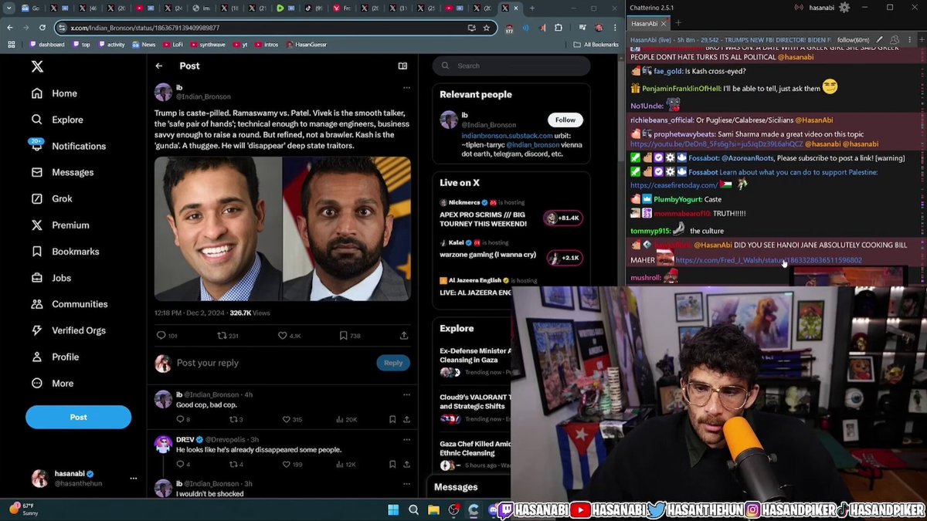Click the X search field
The width and height of the screenshot is (927, 521).
tap(511, 66)
